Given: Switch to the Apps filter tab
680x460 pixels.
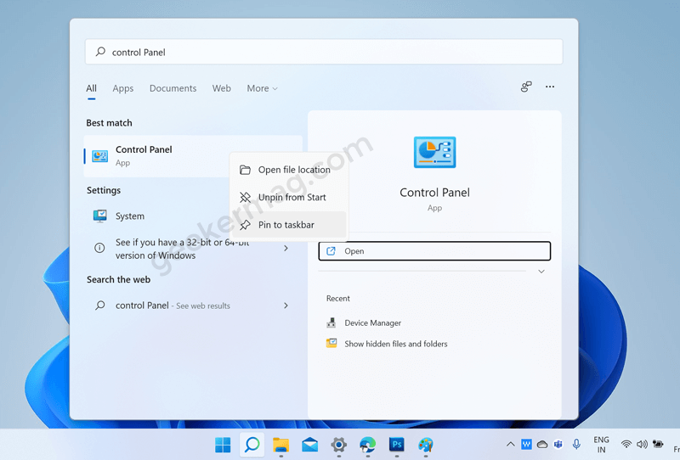Looking at the screenshot, I should 122,88.
